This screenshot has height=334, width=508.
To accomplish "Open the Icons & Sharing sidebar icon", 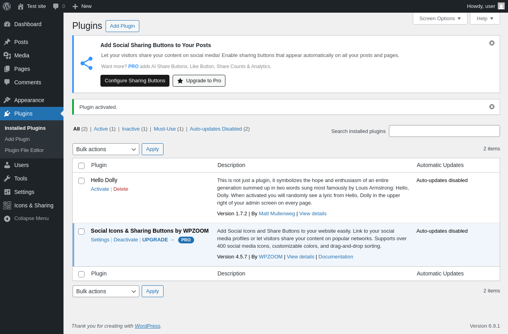I will [7, 205].
